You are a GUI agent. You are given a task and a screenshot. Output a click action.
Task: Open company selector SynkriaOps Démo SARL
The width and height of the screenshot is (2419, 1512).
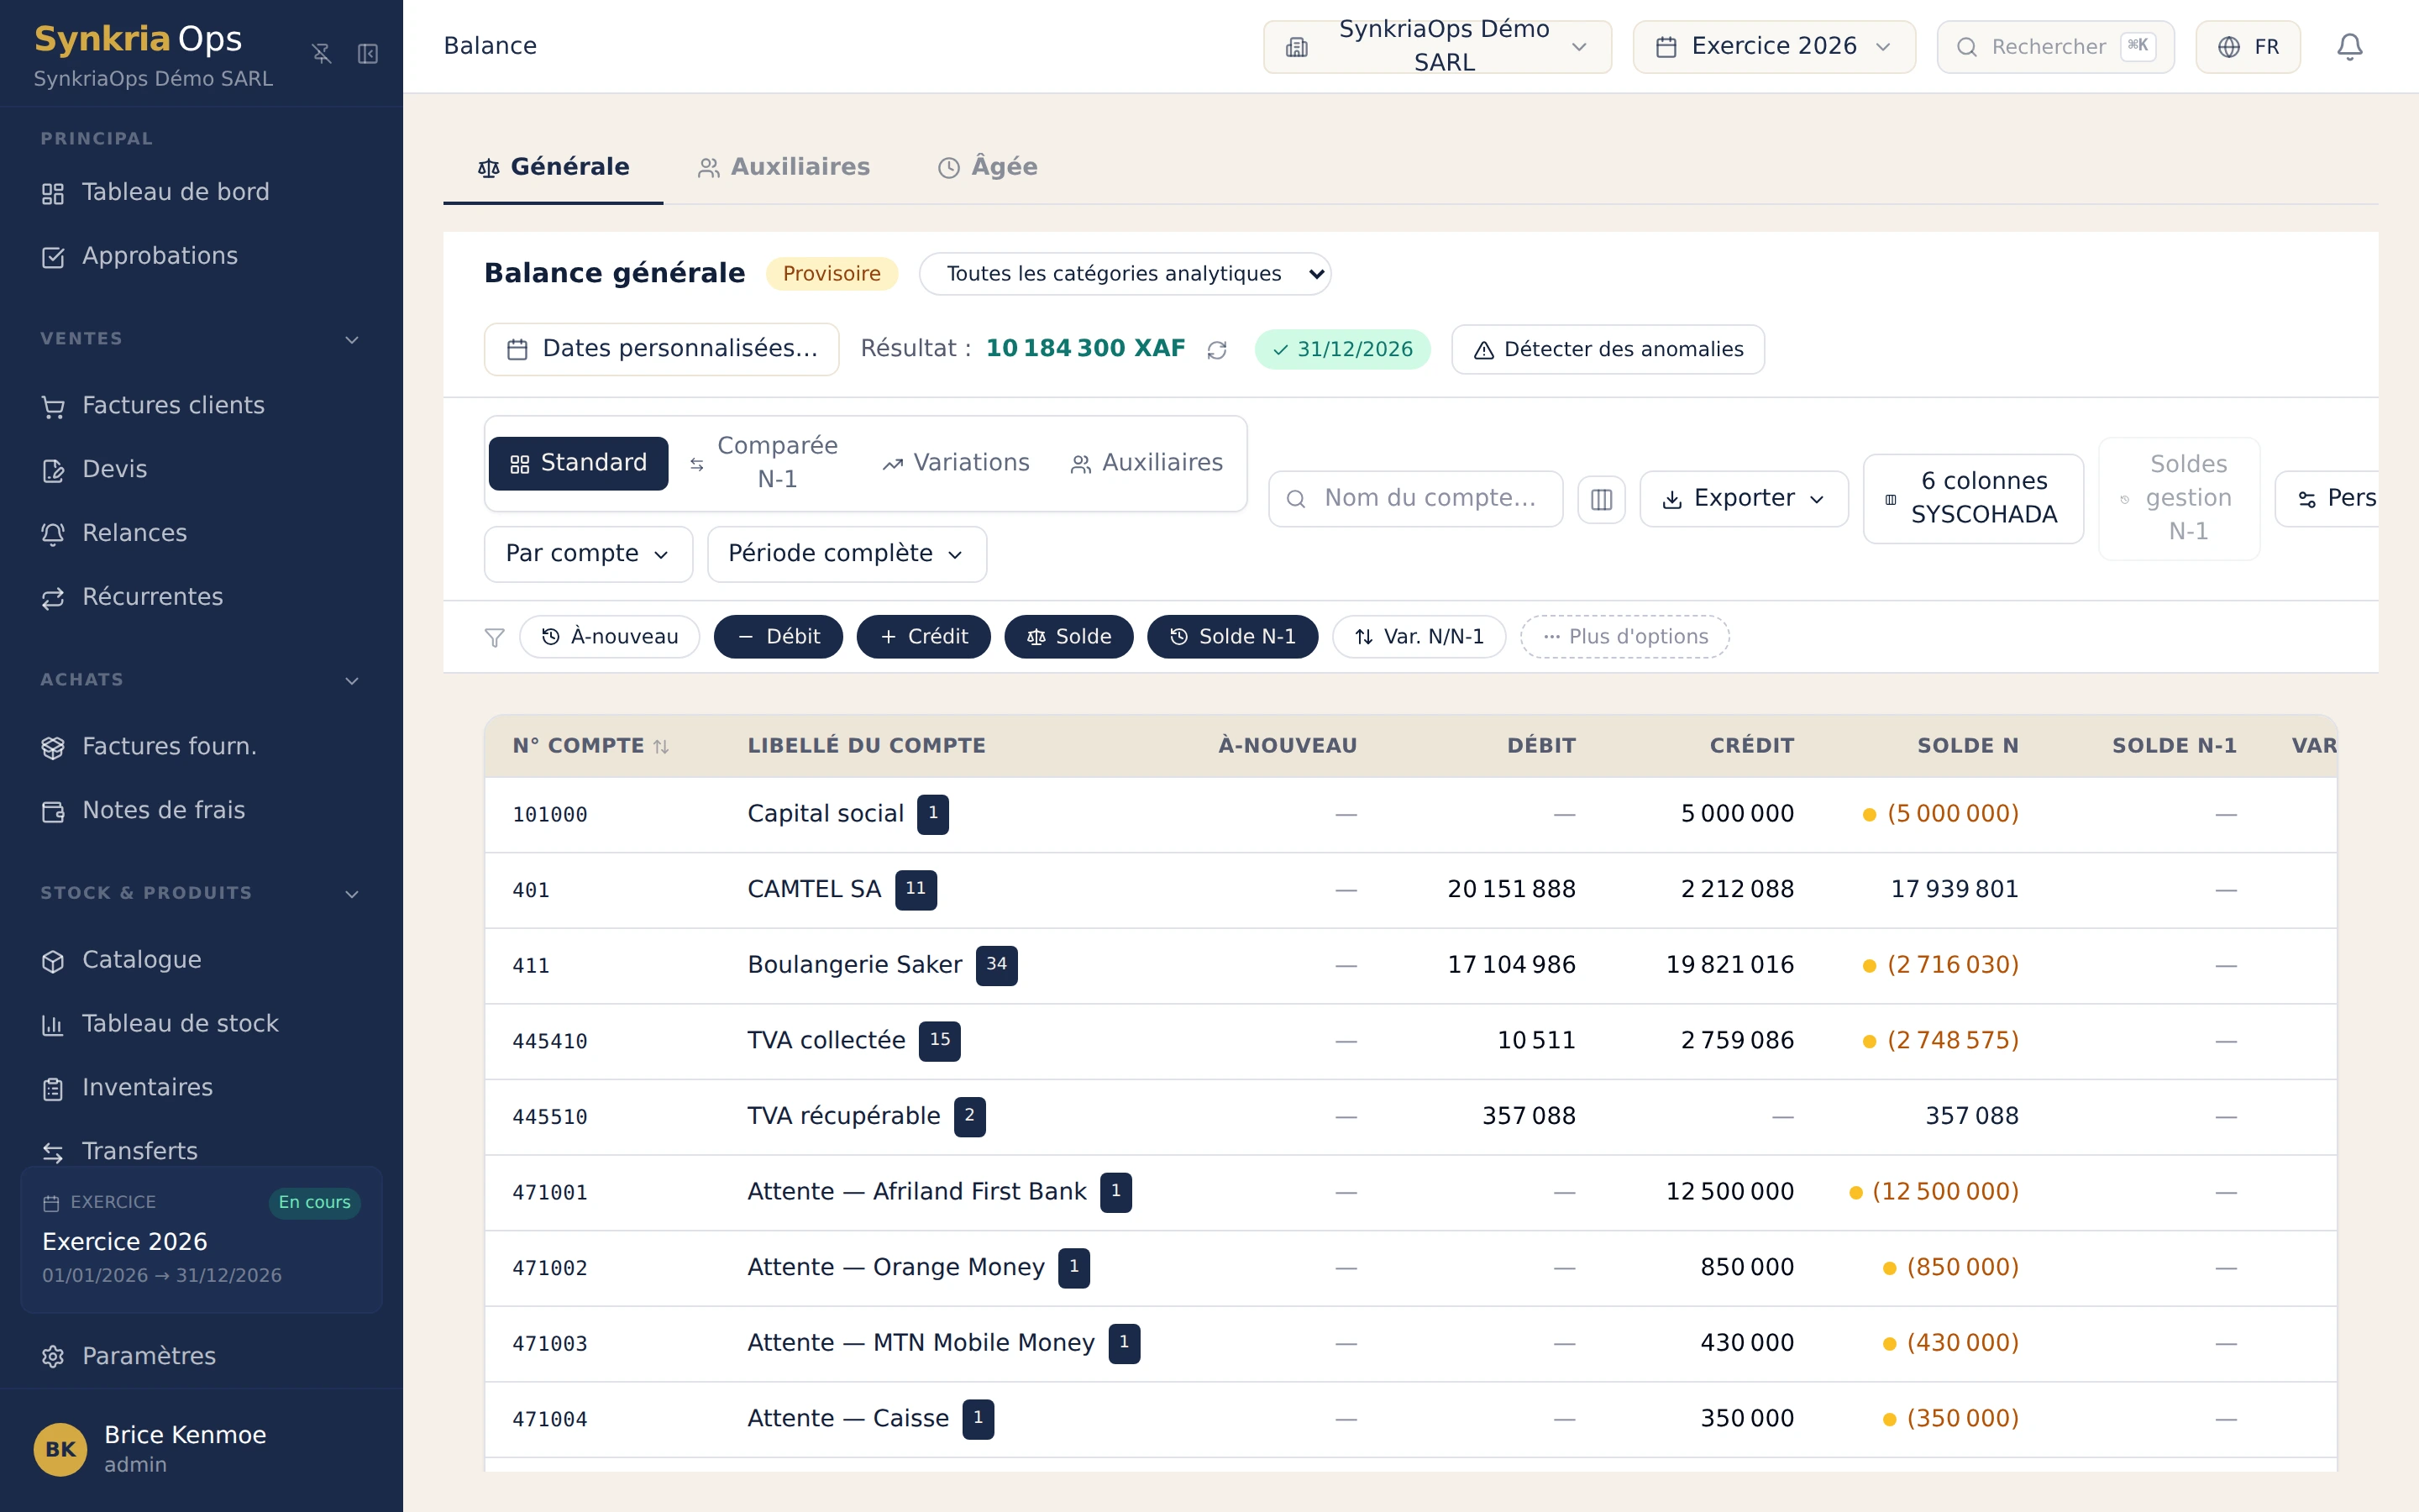1436,47
